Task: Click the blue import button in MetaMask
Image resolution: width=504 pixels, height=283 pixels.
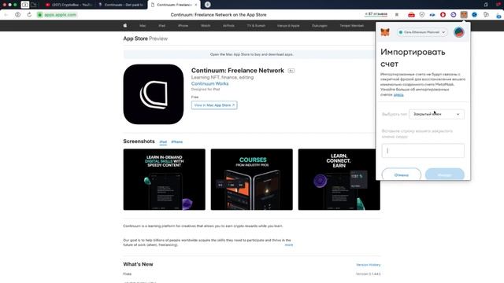Action: point(444,175)
